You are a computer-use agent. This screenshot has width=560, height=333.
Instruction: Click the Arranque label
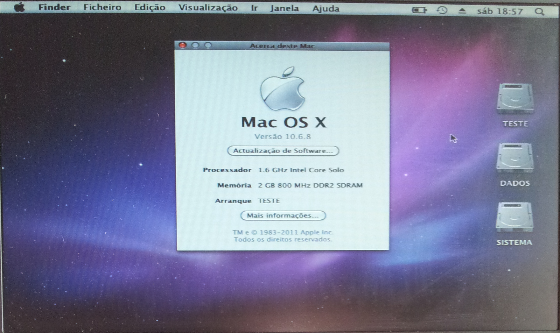233,201
